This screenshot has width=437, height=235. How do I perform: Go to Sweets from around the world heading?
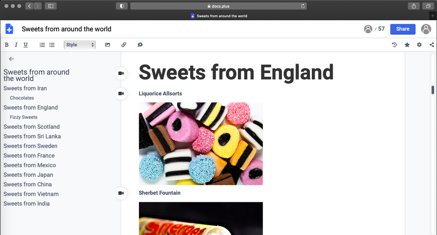click(x=37, y=75)
